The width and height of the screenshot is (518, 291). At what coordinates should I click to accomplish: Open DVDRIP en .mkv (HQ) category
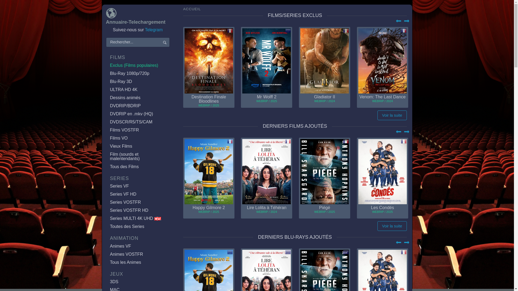click(x=131, y=114)
